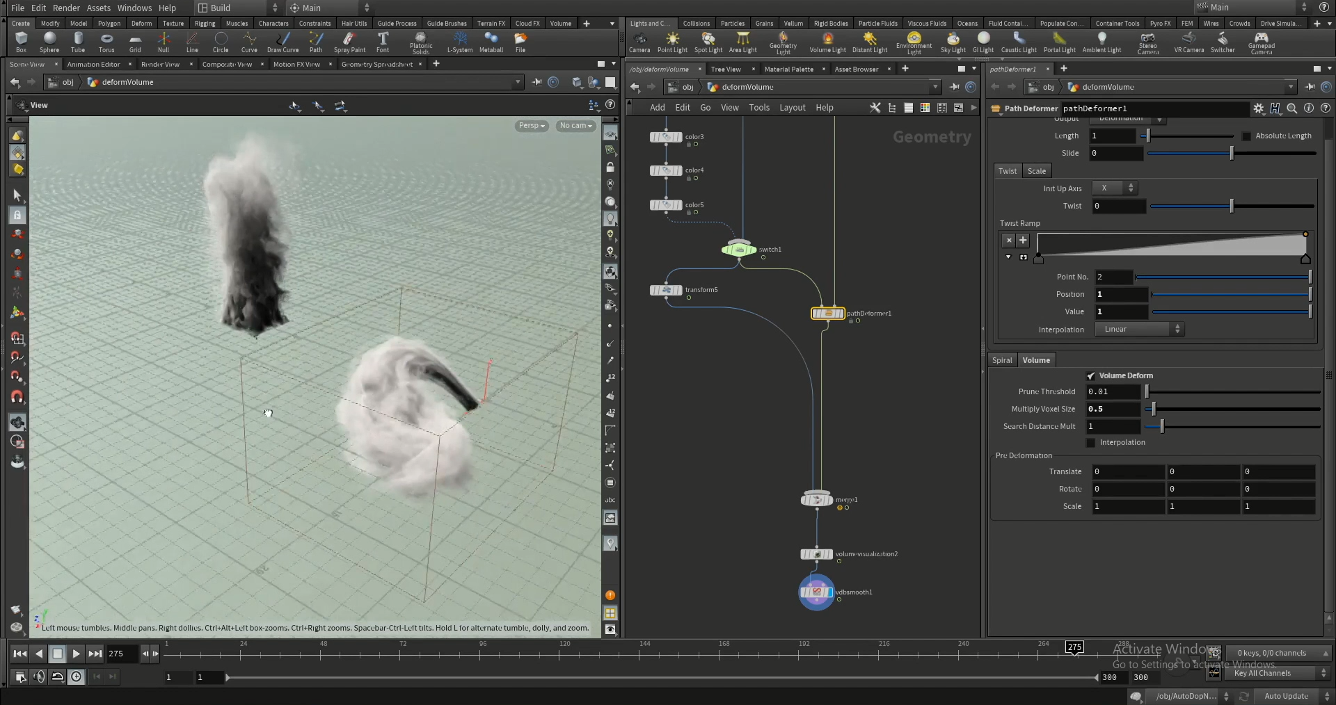Open the Init Up Axis dropdown
This screenshot has width=1336, height=705.
click(x=1114, y=188)
